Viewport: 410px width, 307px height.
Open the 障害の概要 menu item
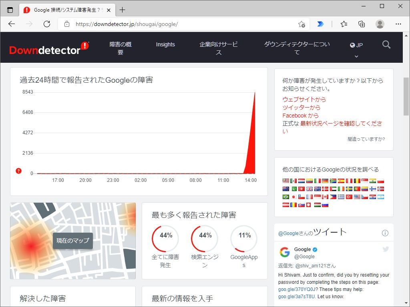(x=120, y=48)
